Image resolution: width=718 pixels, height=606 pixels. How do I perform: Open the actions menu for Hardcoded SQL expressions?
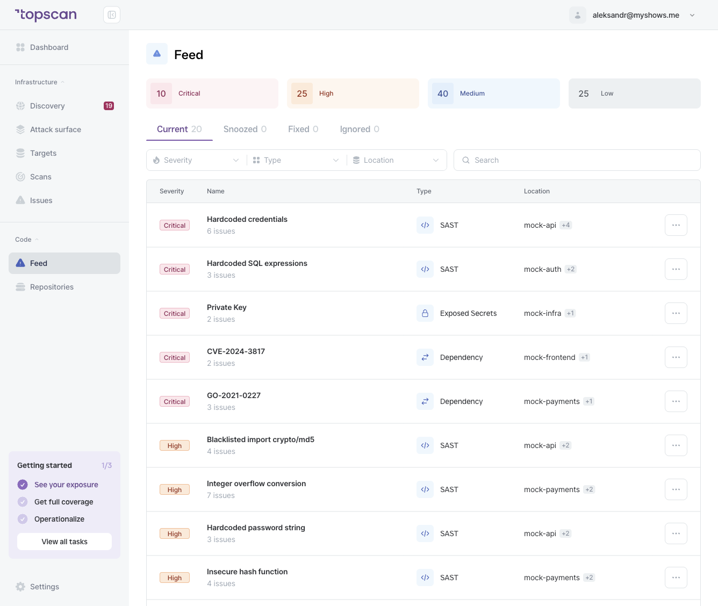[x=676, y=269]
